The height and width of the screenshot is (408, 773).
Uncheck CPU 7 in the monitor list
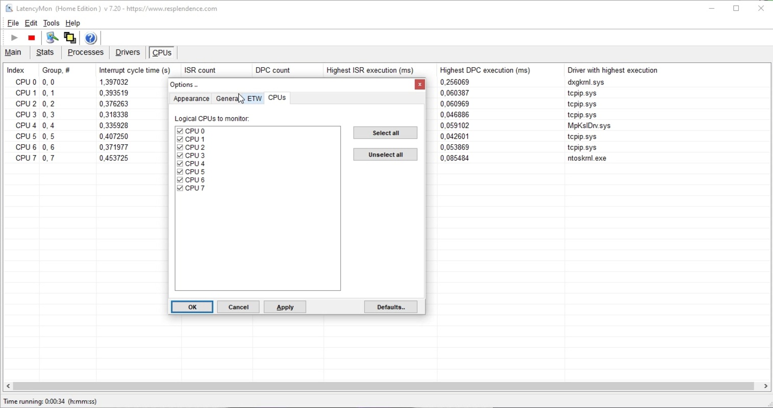click(x=180, y=188)
